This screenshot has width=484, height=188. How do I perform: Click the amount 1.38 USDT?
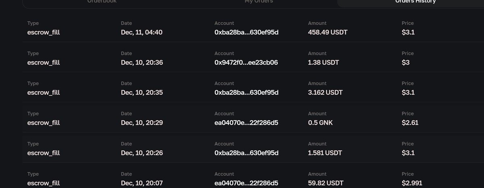(323, 63)
